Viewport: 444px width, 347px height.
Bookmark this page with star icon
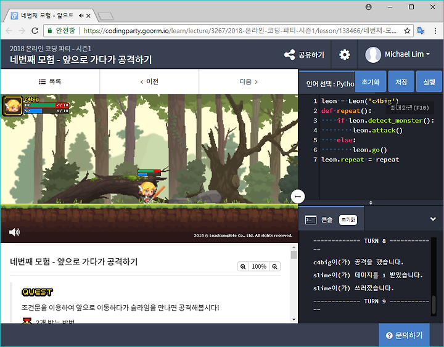click(x=407, y=31)
